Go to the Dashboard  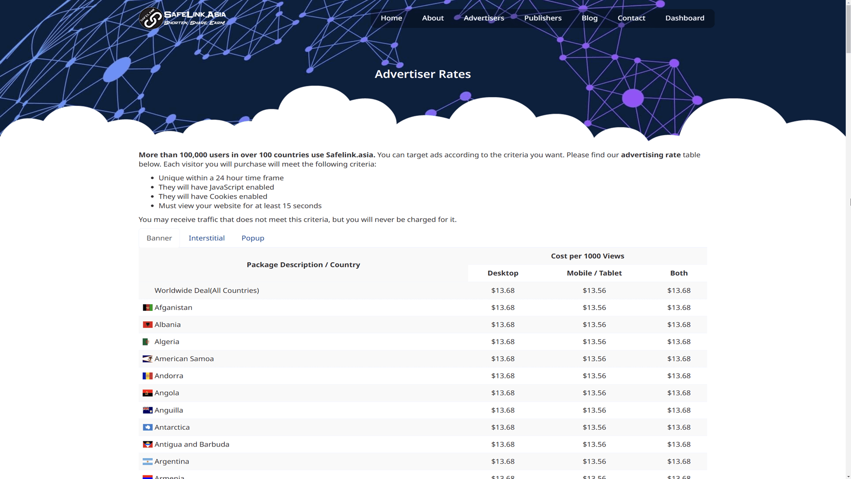pos(684,18)
